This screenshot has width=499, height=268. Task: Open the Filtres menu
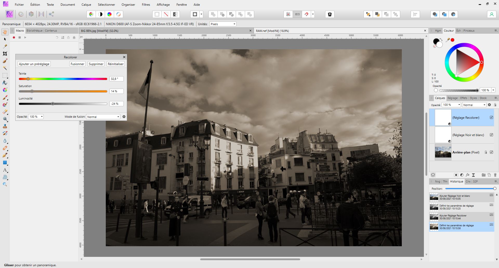(146, 4)
